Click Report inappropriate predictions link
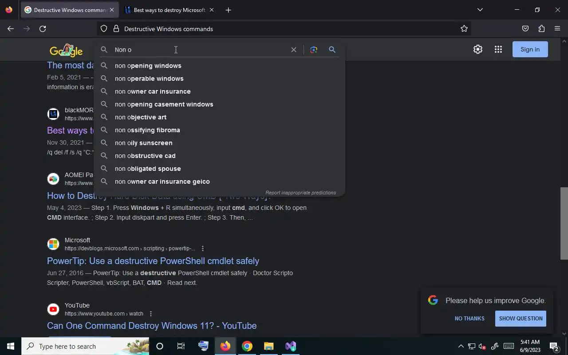 tap(300, 193)
